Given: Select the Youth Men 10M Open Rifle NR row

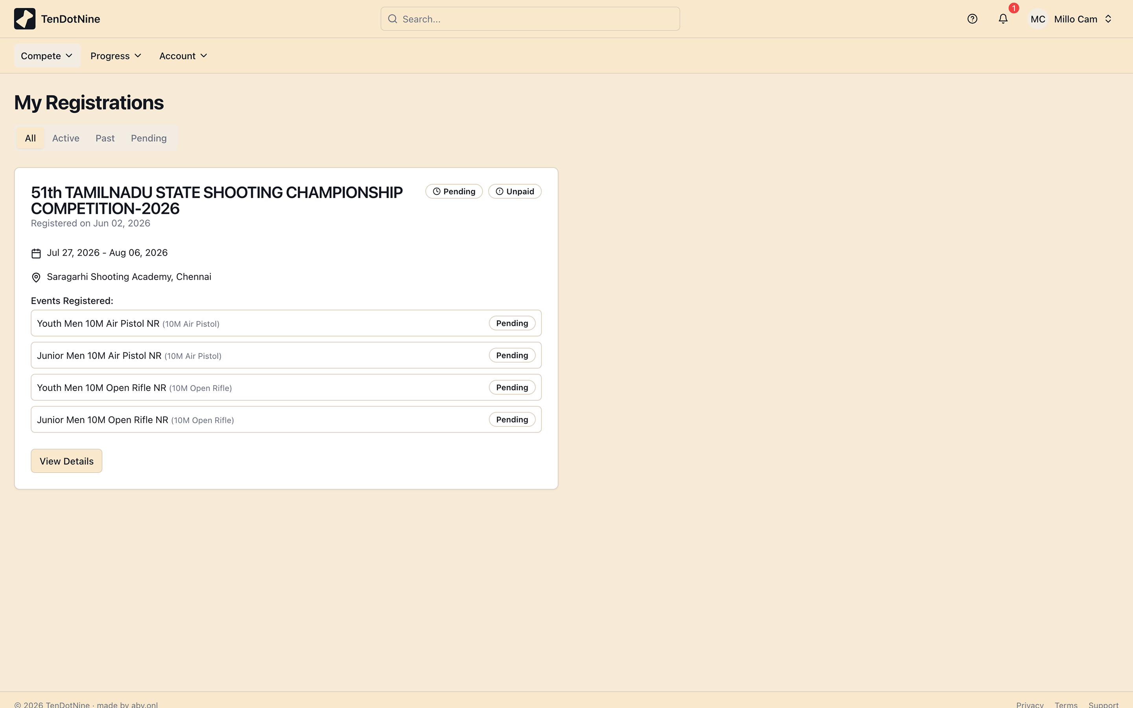Looking at the screenshot, I should point(286,387).
